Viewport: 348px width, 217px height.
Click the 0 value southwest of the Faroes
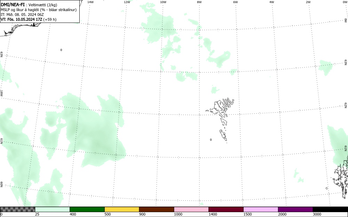point(211,140)
